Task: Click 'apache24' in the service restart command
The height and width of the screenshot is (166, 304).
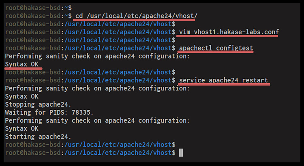Action: pyautogui.click(x=225, y=80)
